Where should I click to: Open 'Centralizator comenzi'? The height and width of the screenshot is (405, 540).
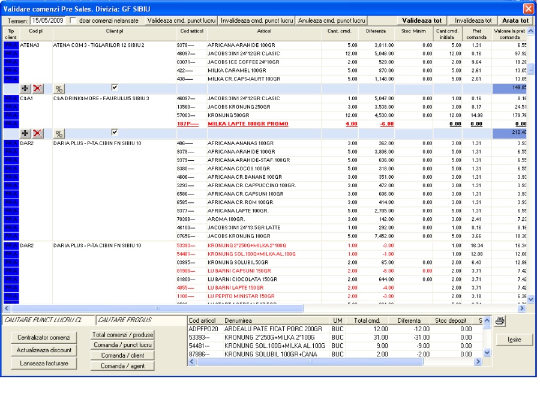[44, 337]
